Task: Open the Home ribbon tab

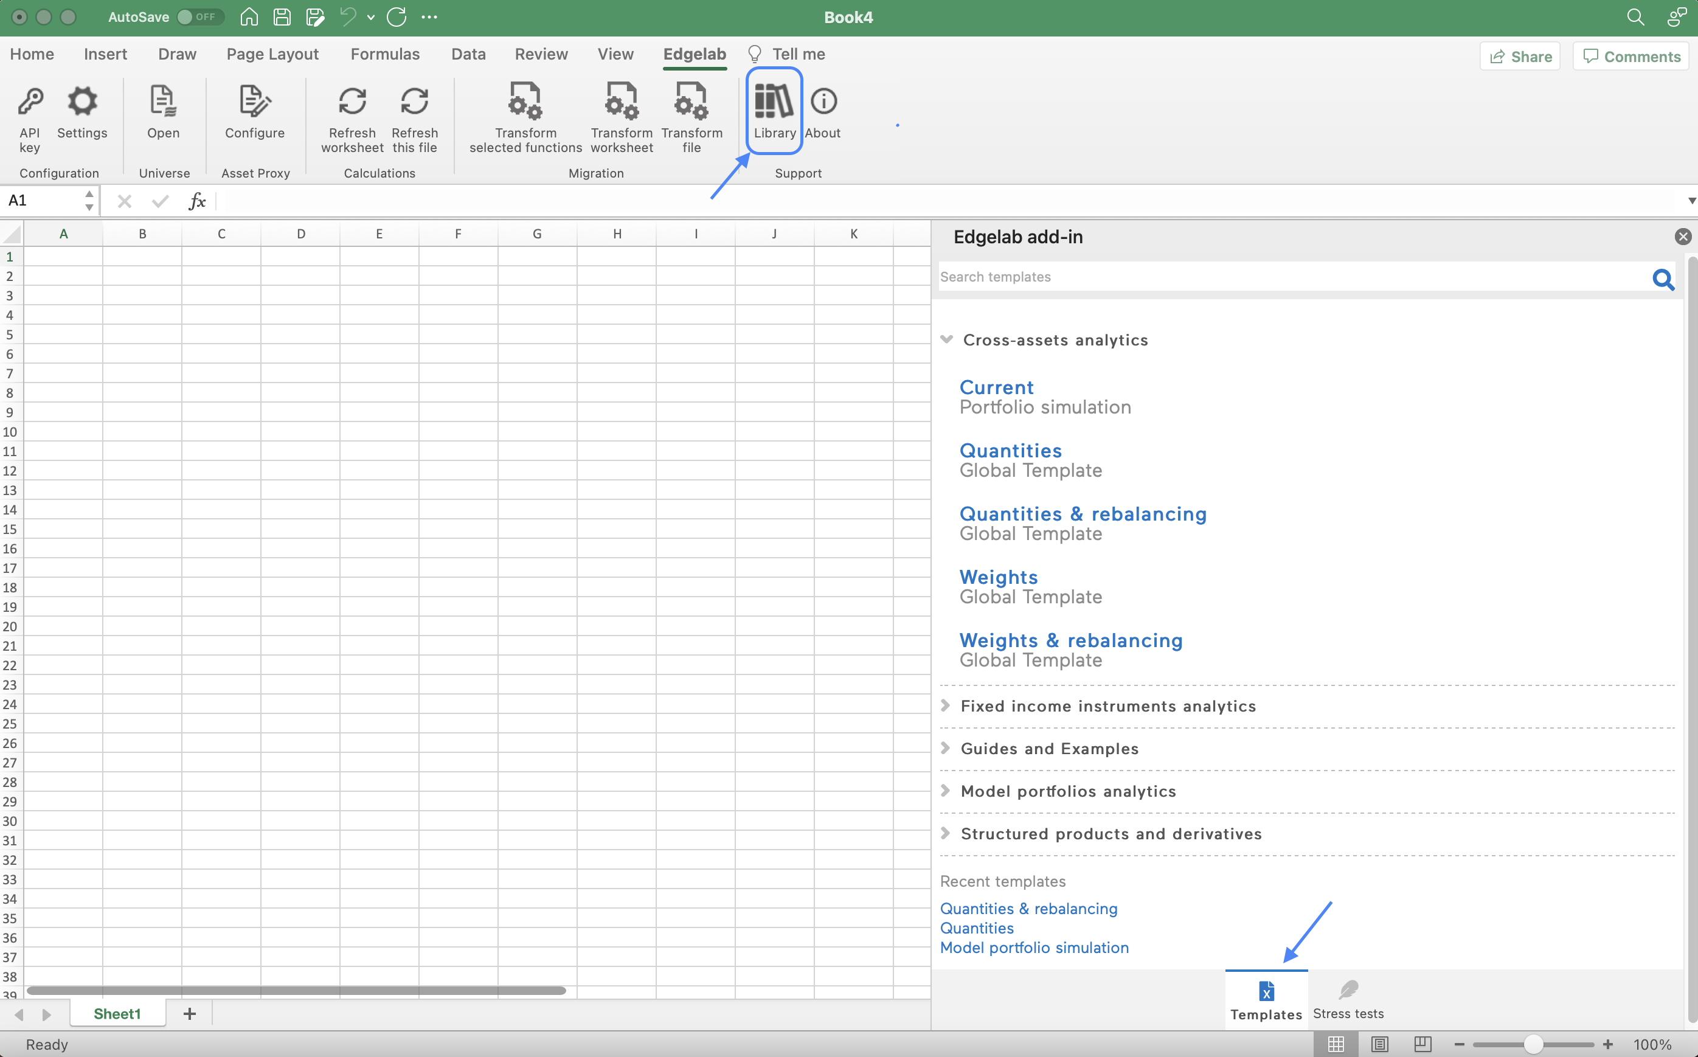Action: tap(32, 54)
